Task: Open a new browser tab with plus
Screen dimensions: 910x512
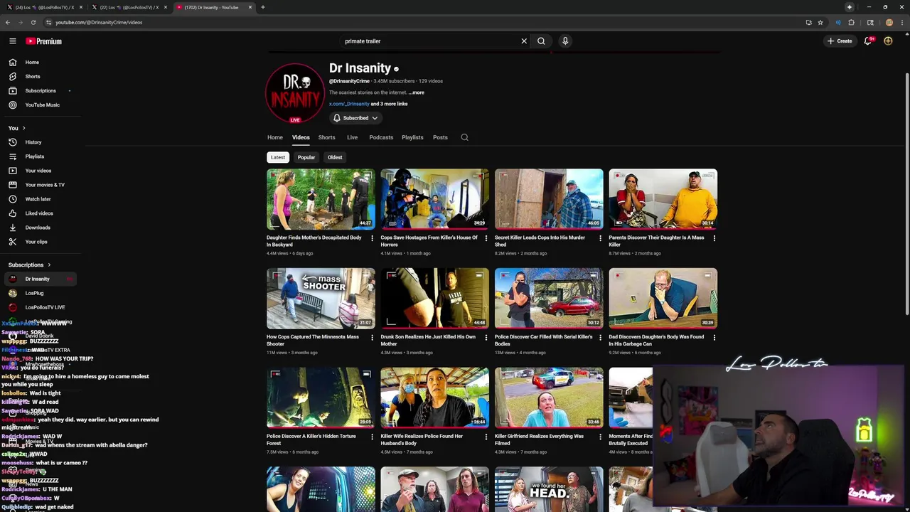Action: coord(263,7)
